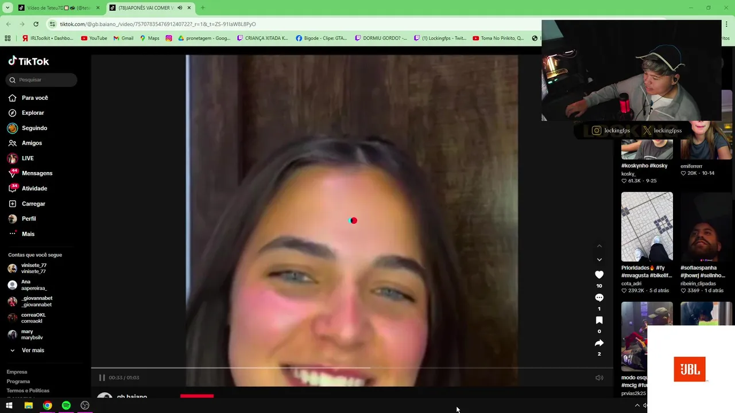This screenshot has height=413, width=735.
Task: Open the Instagram bookmark icon
Action: click(168, 38)
